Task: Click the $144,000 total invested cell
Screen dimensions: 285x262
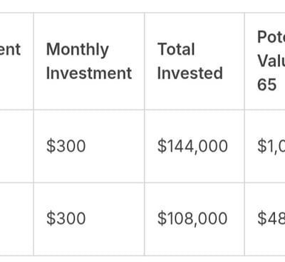Action: [x=192, y=146]
